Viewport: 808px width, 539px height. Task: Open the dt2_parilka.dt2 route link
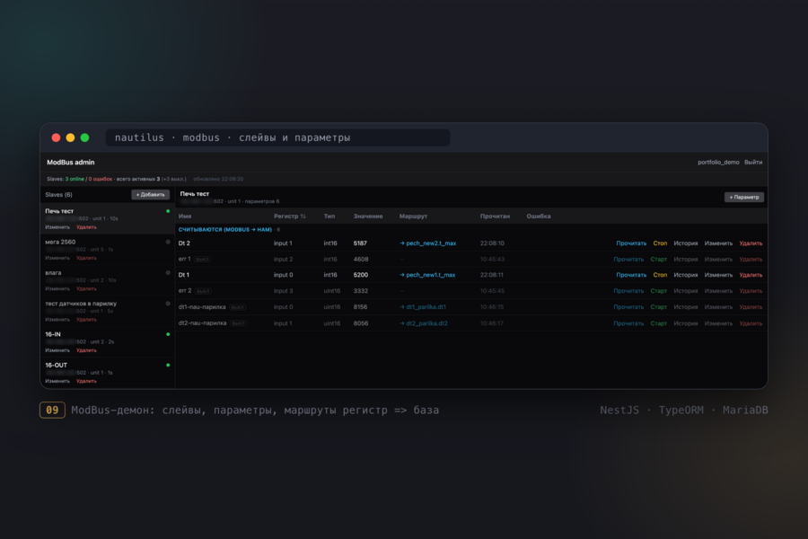(424, 323)
